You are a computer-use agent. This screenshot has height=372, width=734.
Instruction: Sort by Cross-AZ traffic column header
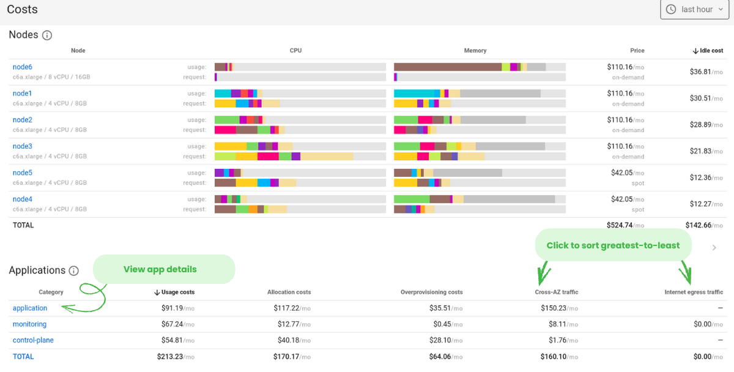[556, 292]
